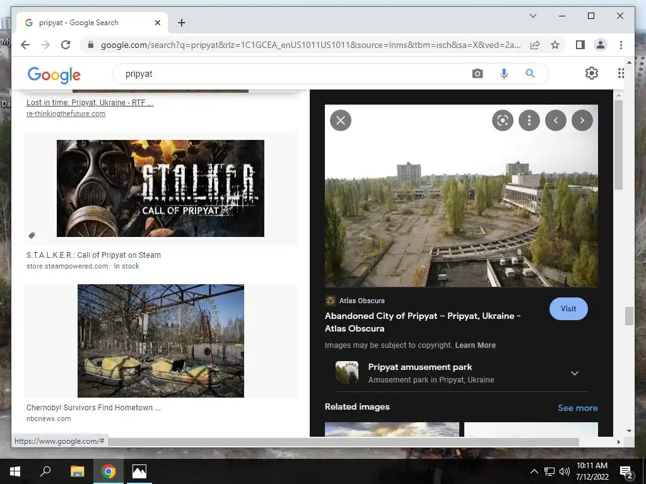This screenshot has height=484, width=646.
Task: Click the first related image thumbnail
Action: coord(392,429)
